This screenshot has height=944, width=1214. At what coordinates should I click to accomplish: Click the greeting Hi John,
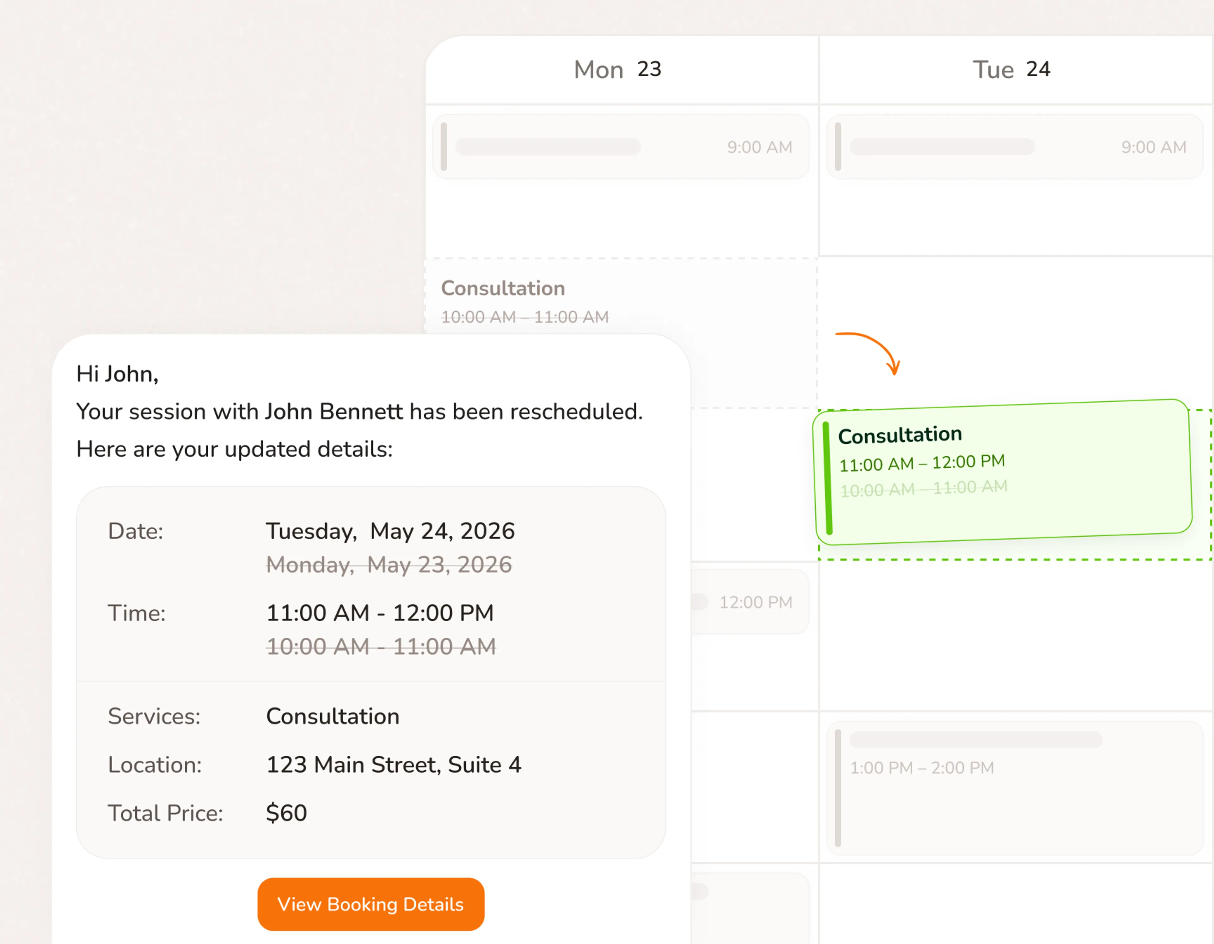(x=117, y=374)
